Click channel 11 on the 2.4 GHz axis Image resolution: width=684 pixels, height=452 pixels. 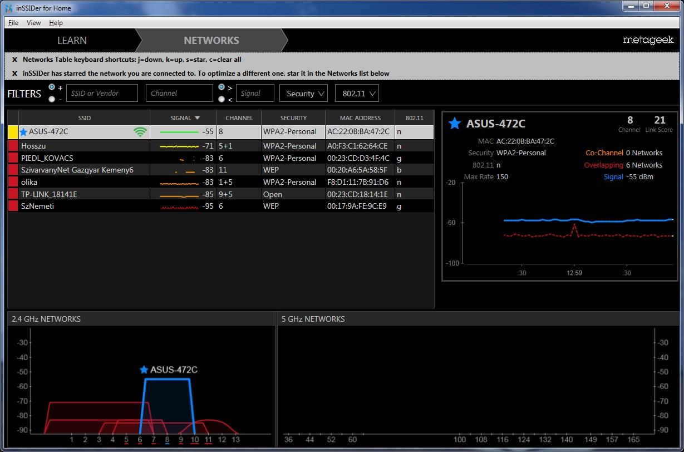pos(208,440)
